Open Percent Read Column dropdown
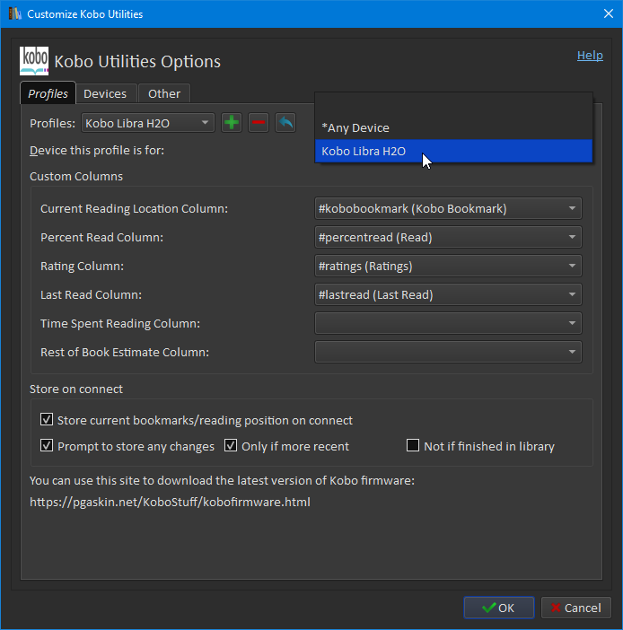 [x=448, y=237]
